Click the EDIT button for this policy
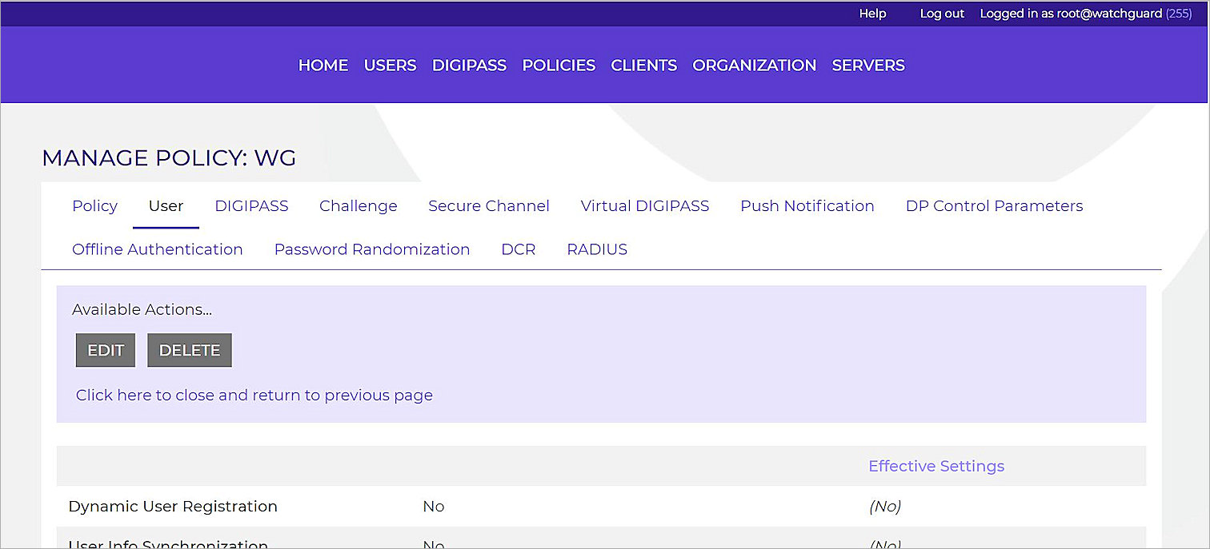 click(x=105, y=350)
